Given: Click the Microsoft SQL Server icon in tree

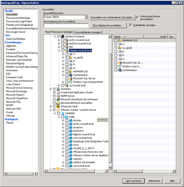Looking at the screenshot, I should point(71,79).
